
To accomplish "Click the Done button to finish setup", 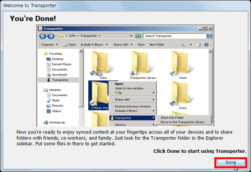I will [231, 162].
